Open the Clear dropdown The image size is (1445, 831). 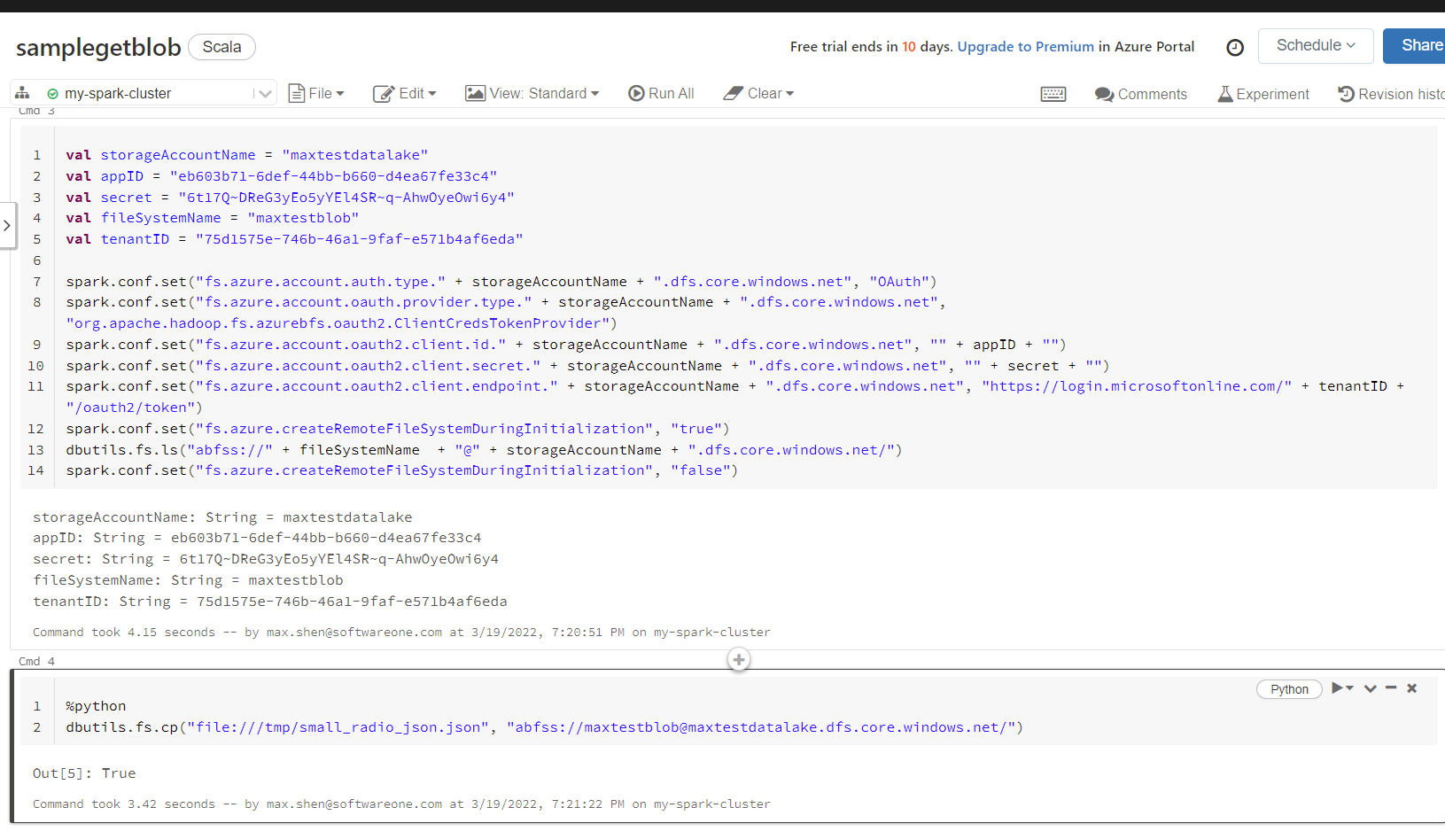758,93
